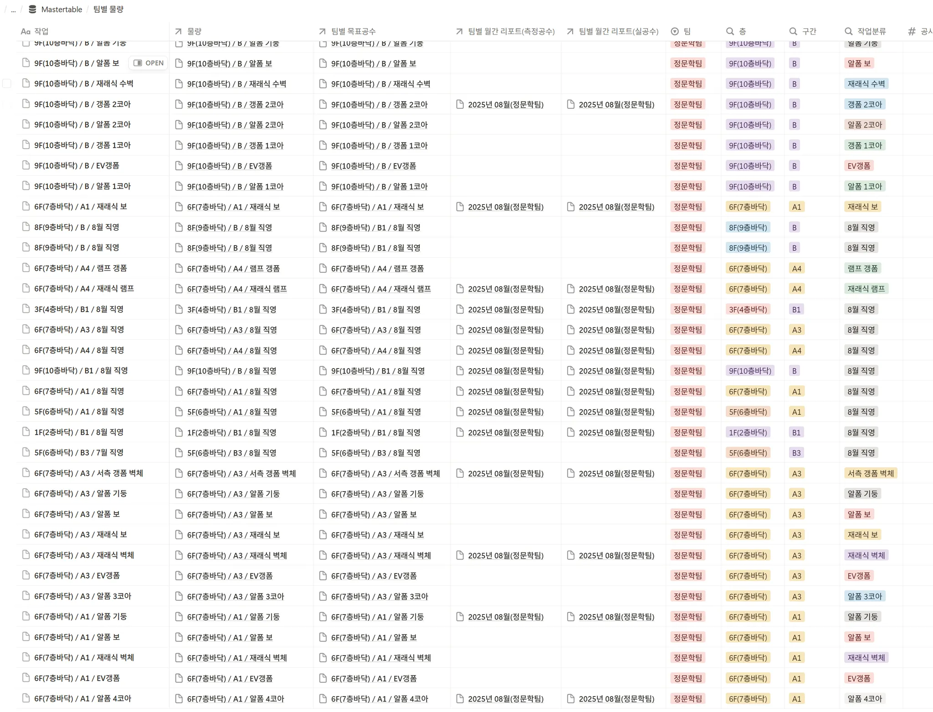The image size is (933, 712).
Task: Tick the checkbox on the 재래식 수벽 row
Action: (x=7, y=84)
